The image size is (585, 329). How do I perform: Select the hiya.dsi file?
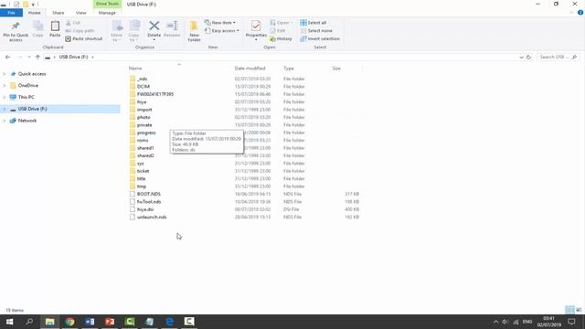pos(145,209)
